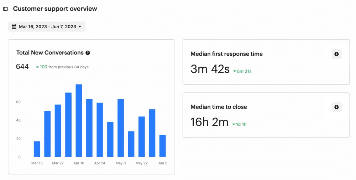Screen dimensions: 356x180
Task: Click the 3m 42s response time value
Action: 210,69
